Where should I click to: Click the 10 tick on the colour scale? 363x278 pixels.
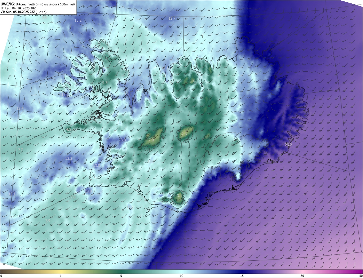[181, 276]
